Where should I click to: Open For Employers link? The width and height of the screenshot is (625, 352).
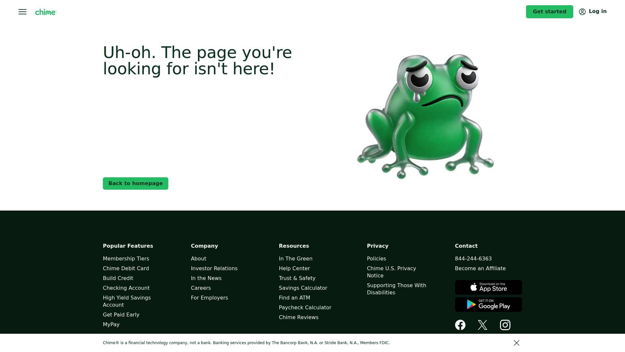pos(209,298)
